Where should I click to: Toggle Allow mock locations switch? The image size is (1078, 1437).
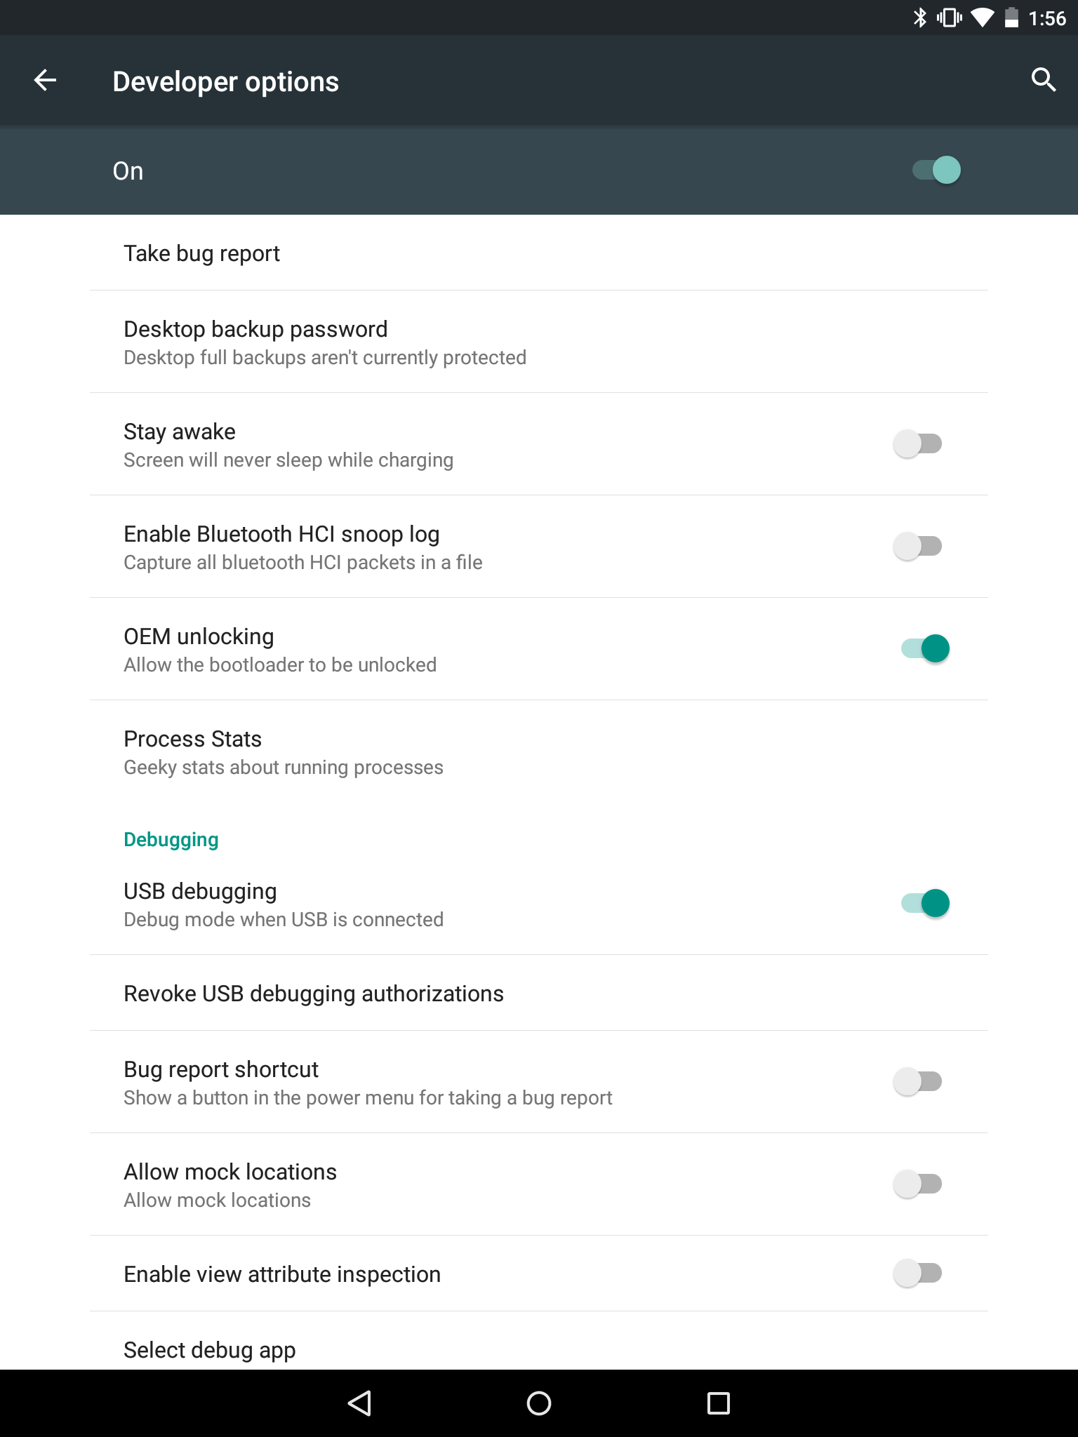point(917,1184)
